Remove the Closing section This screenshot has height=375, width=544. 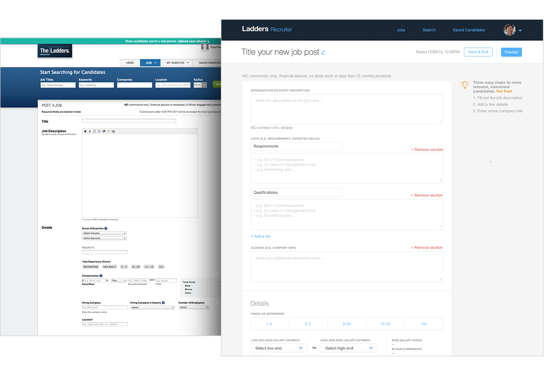click(427, 247)
